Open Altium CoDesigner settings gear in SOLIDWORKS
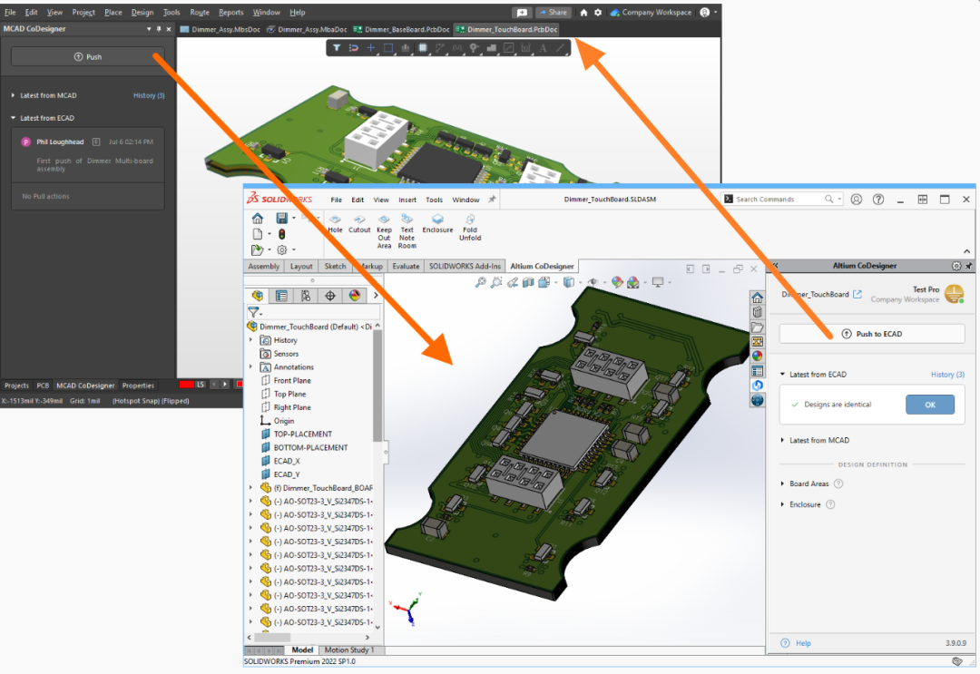Image resolution: width=980 pixels, height=674 pixels. [x=956, y=266]
